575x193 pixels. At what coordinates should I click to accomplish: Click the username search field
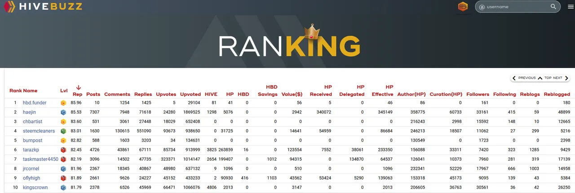click(517, 7)
